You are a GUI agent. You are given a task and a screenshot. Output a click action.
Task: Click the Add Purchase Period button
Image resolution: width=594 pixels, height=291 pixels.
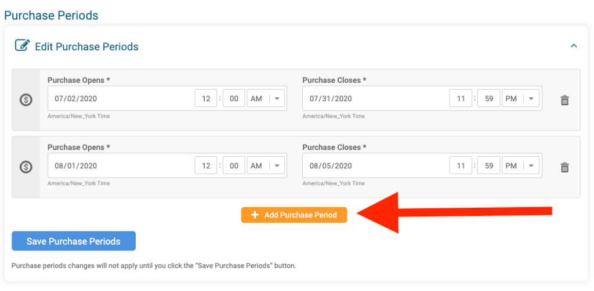pyautogui.click(x=294, y=215)
